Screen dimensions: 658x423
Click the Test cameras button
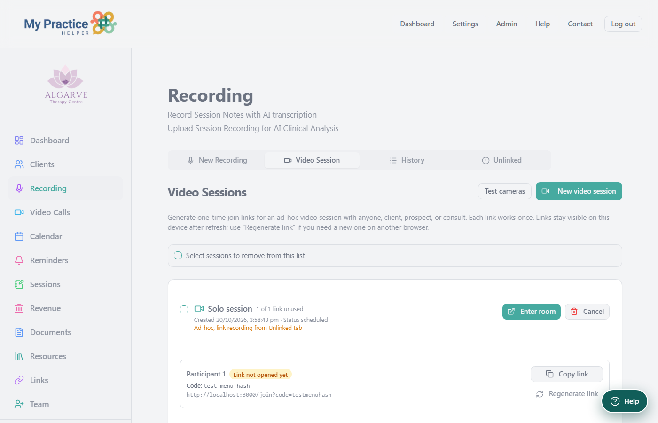[505, 191]
